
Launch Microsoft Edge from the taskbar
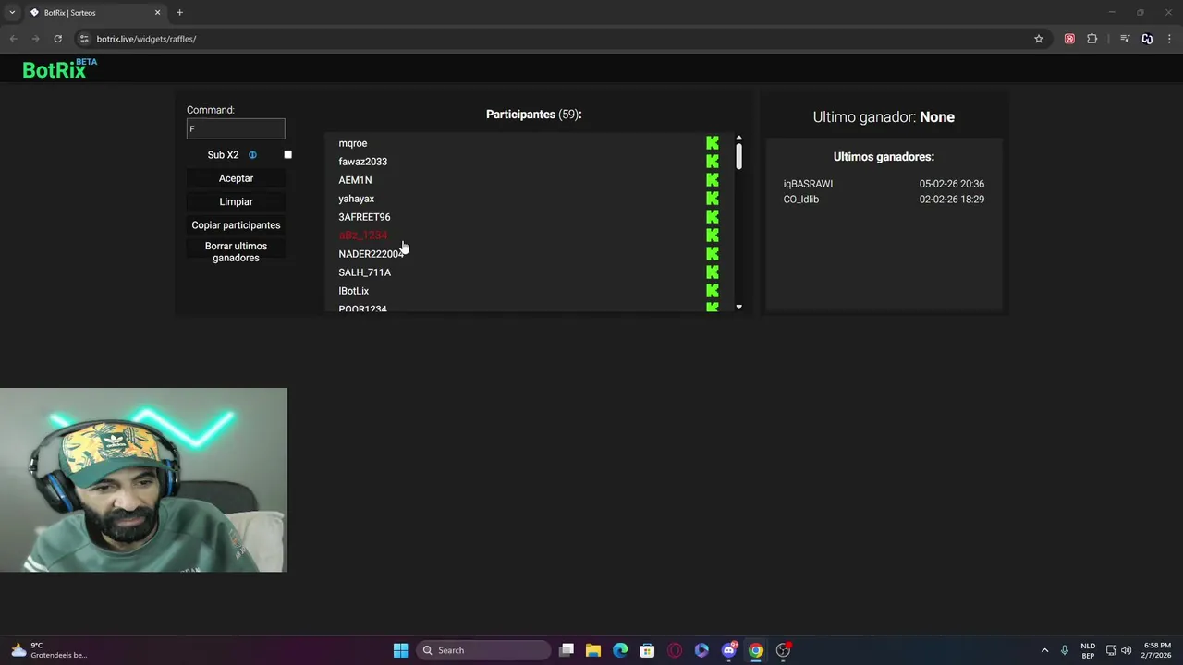(620, 650)
